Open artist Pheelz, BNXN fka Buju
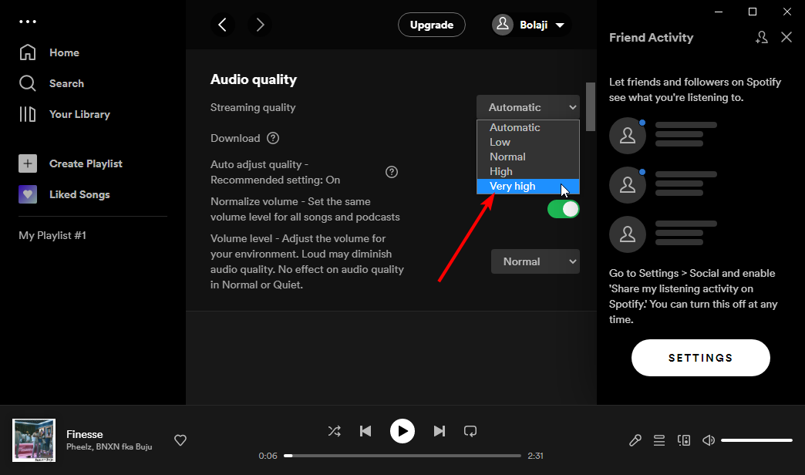Viewport: 805px width, 475px height. pyautogui.click(x=109, y=446)
